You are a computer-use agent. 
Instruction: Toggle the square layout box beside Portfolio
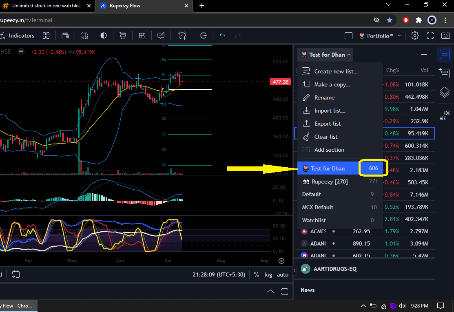coord(349,35)
